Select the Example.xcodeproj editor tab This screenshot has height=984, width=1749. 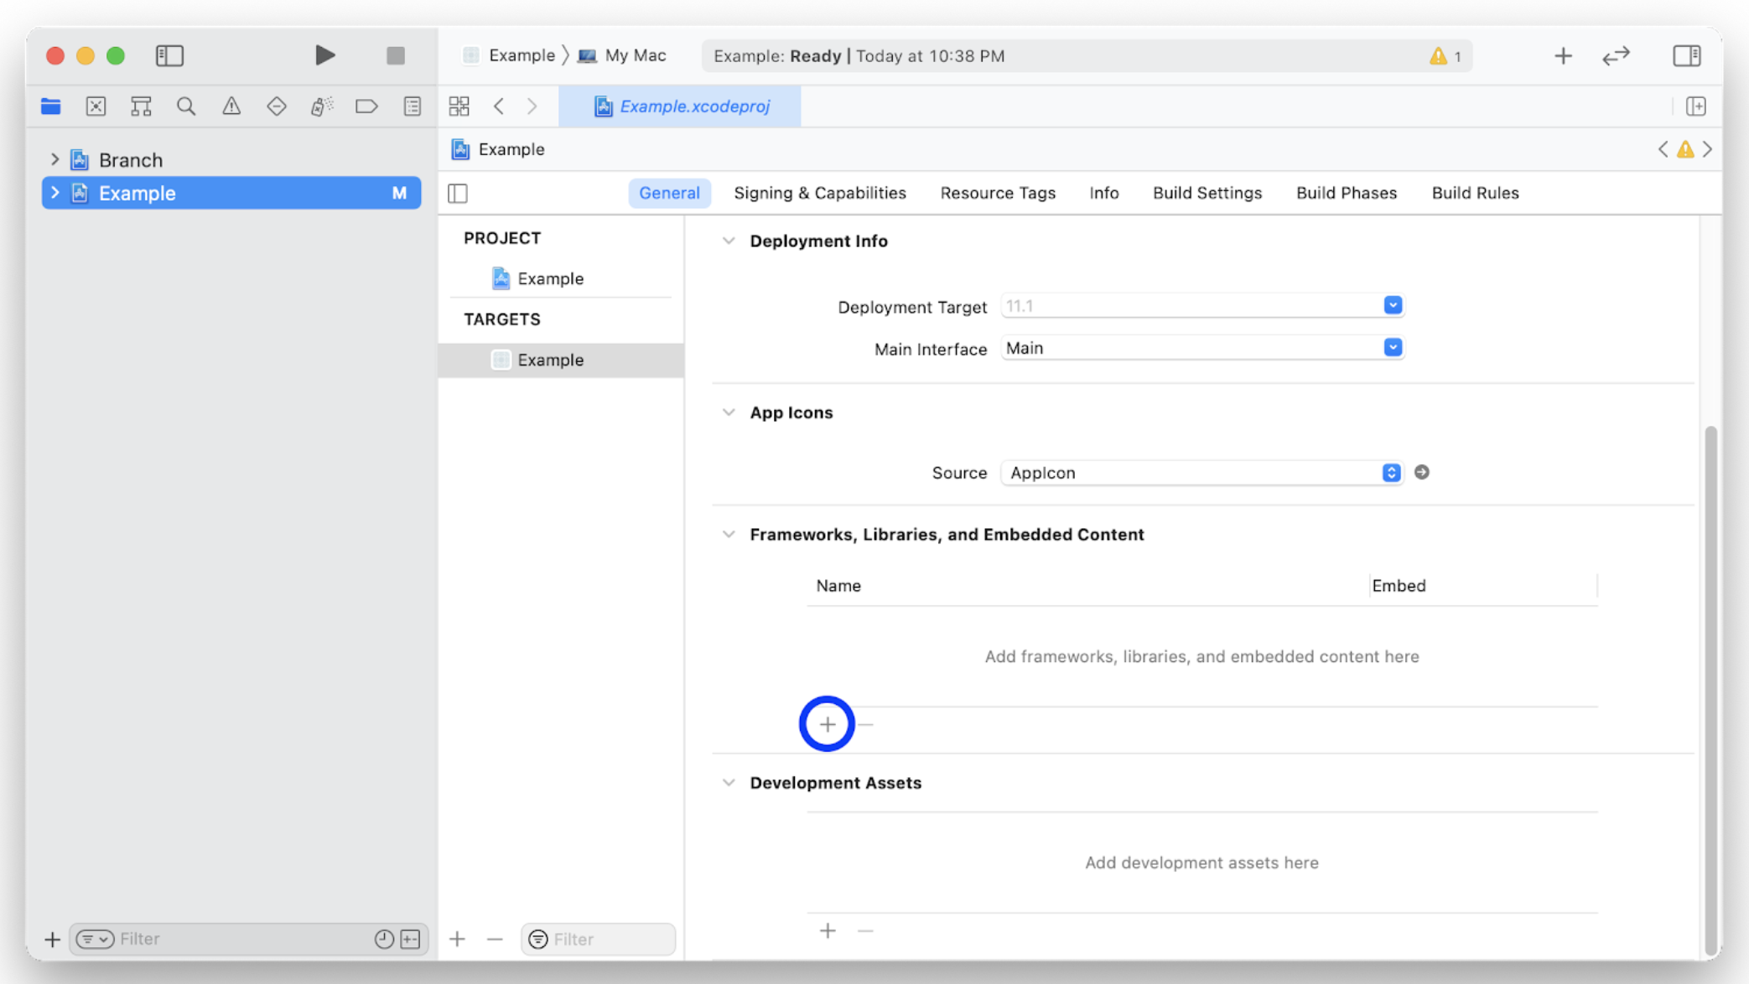[680, 106]
